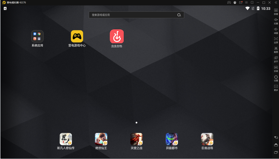Open multi-instance manager (多开)
Viewport: 279px width, 159px height.
click(x=276, y=59)
